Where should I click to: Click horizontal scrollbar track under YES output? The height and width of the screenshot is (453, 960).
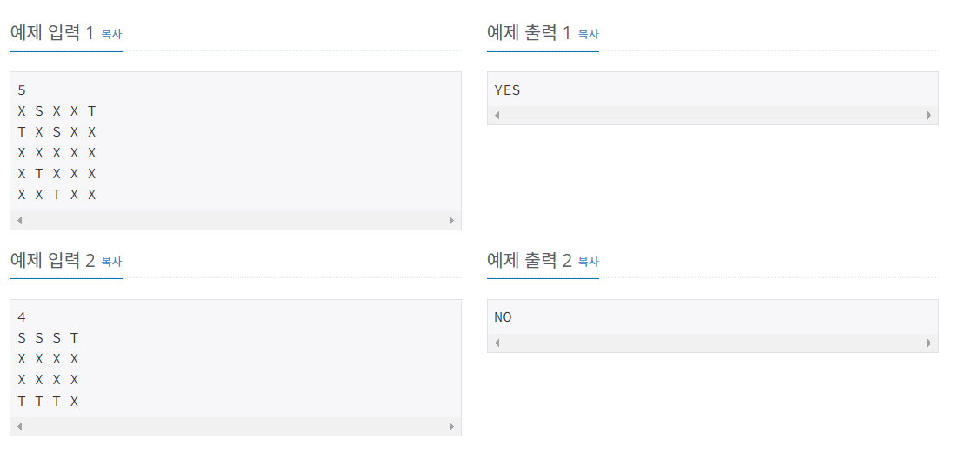(x=713, y=115)
